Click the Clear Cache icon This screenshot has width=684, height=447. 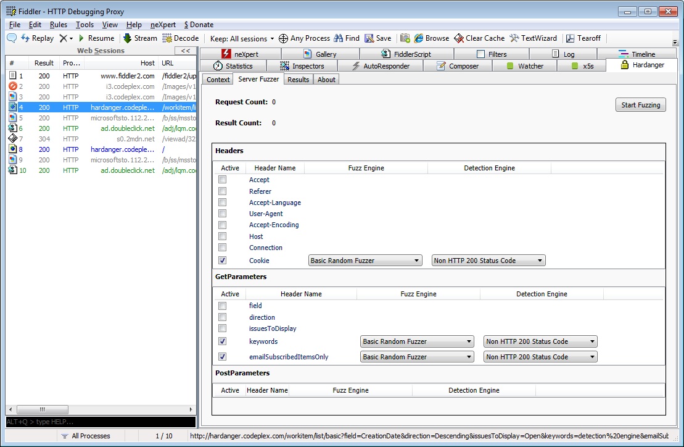coord(459,38)
